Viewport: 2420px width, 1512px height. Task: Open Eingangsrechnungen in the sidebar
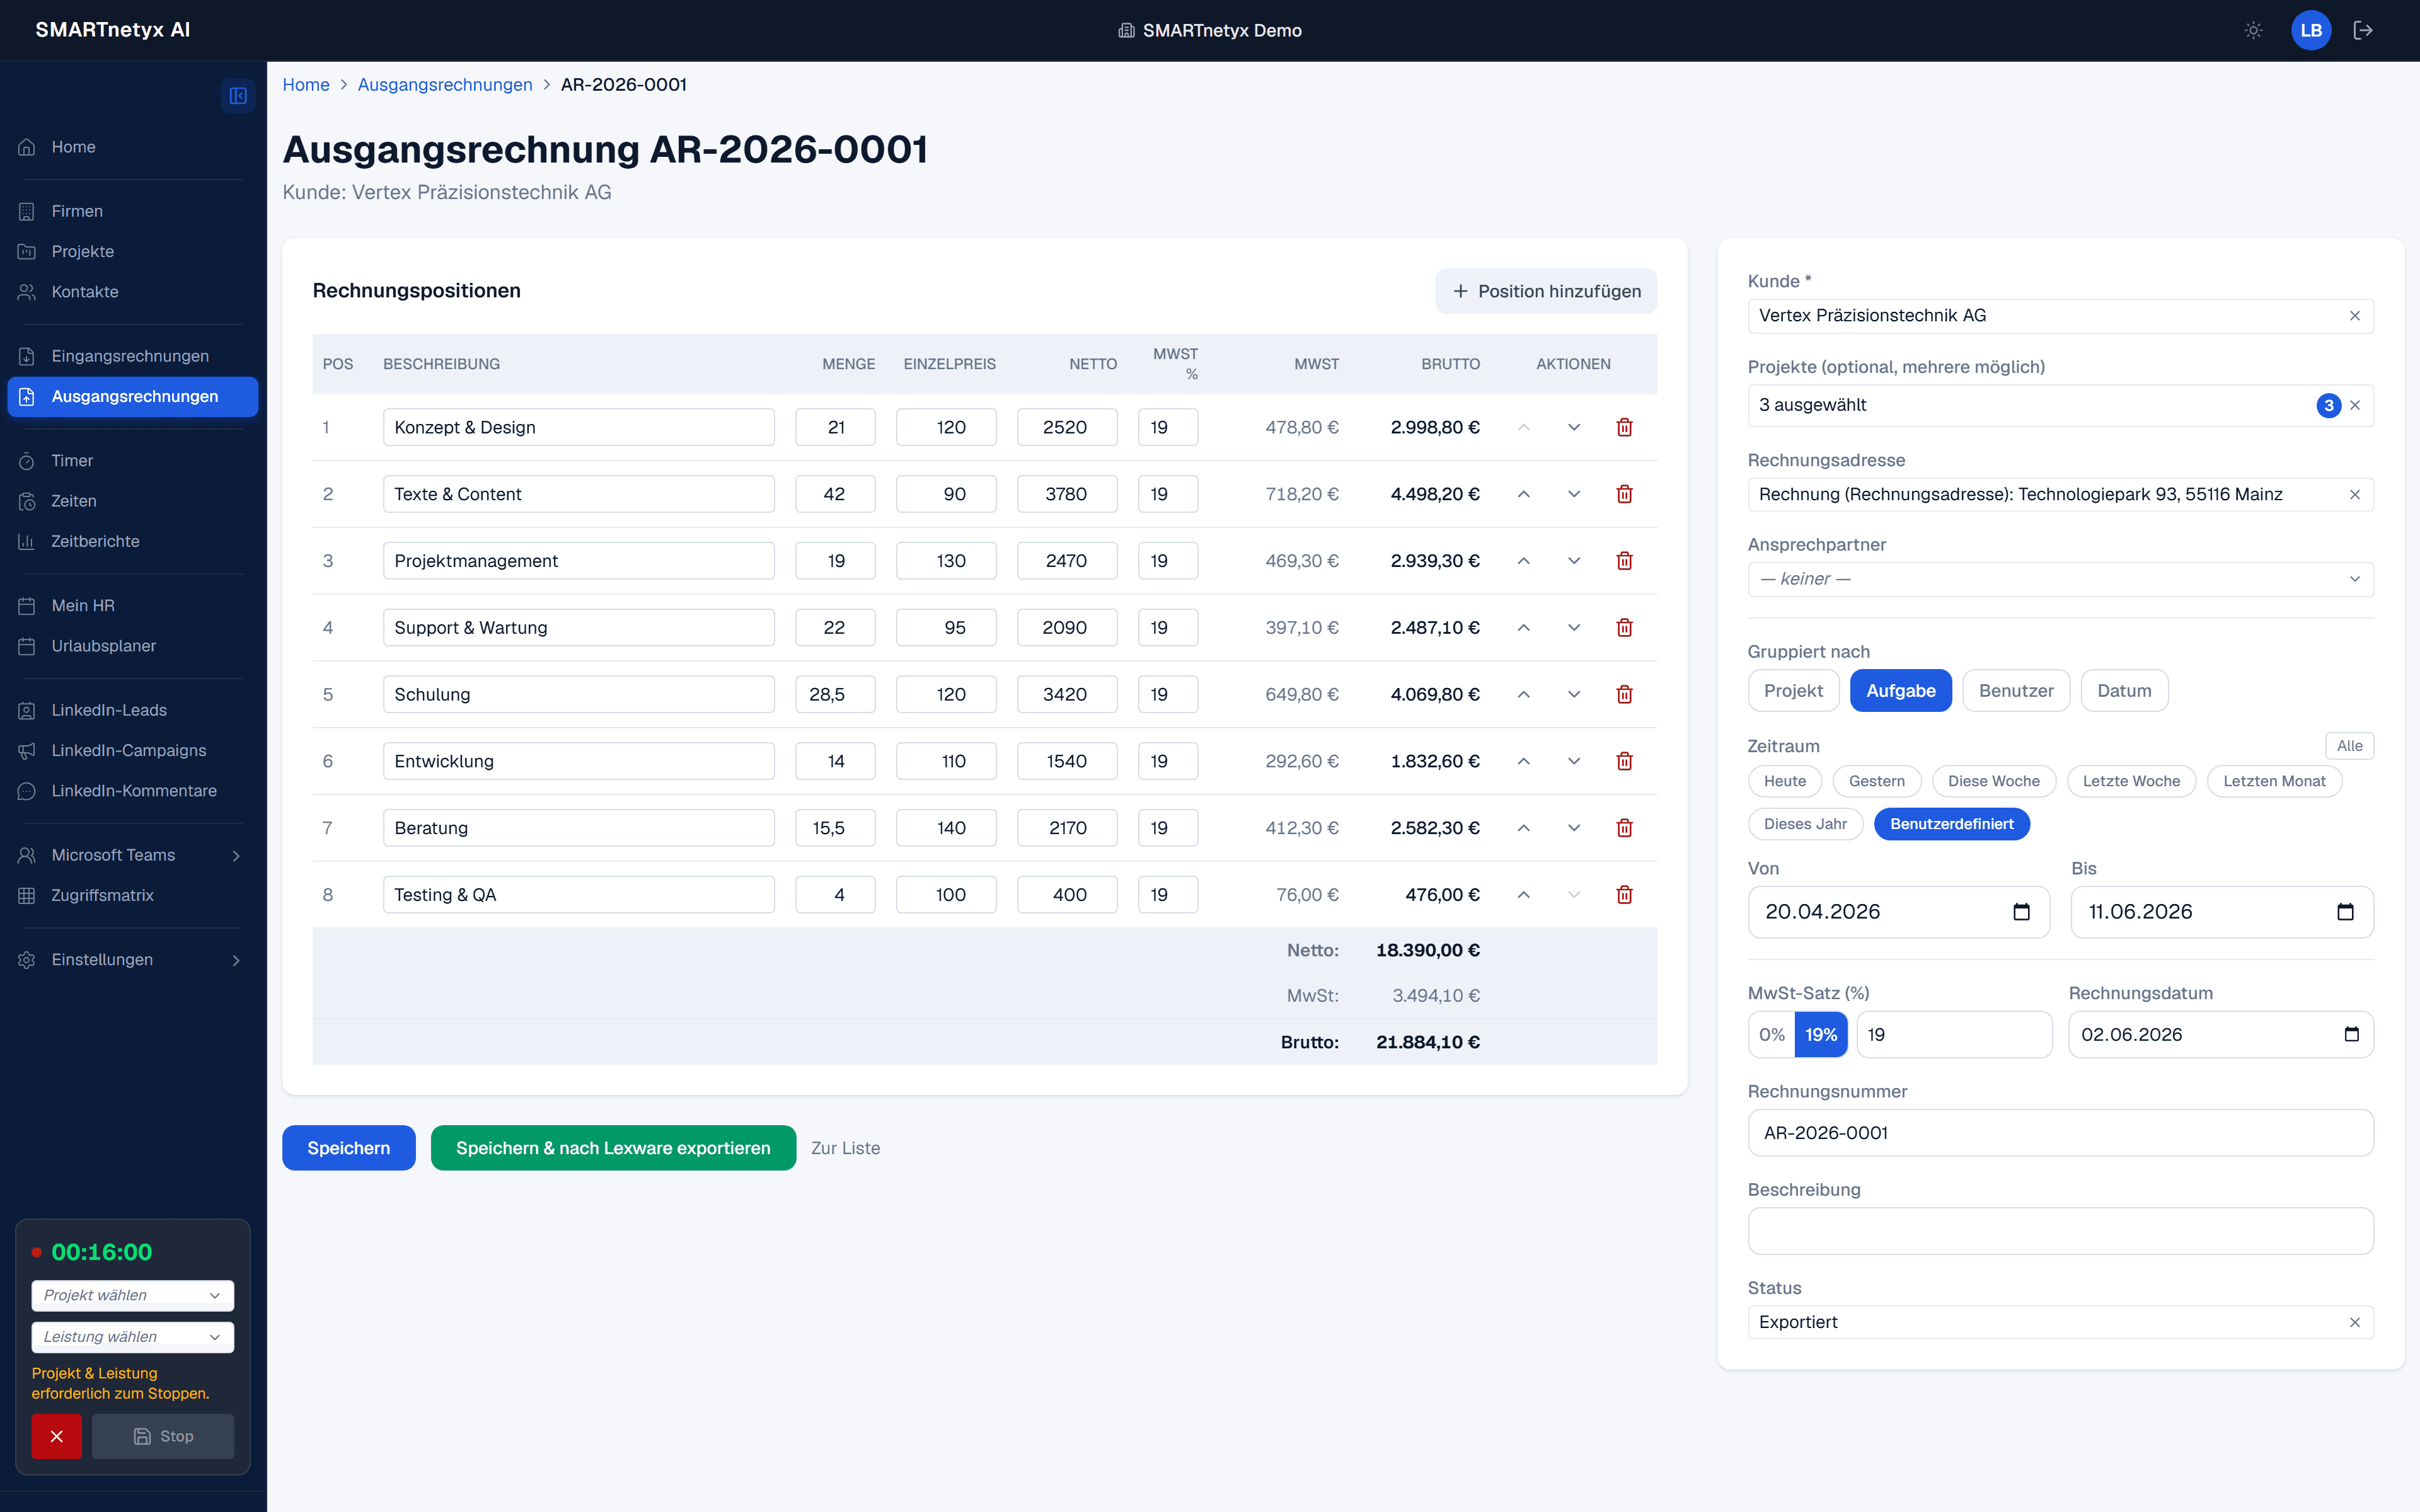click(130, 356)
